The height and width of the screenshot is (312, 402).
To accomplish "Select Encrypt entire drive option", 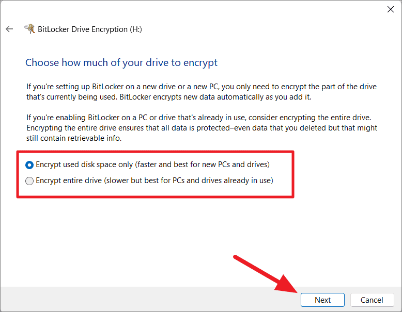I will (149, 180).
